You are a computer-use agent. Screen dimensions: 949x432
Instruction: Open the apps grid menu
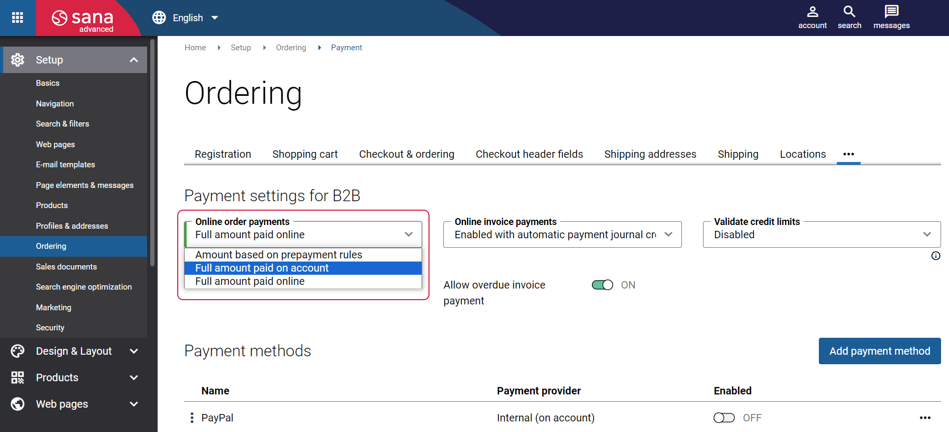17,17
